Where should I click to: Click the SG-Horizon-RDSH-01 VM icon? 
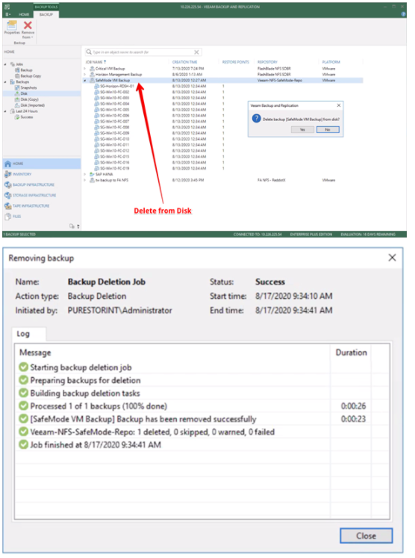tap(97, 86)
